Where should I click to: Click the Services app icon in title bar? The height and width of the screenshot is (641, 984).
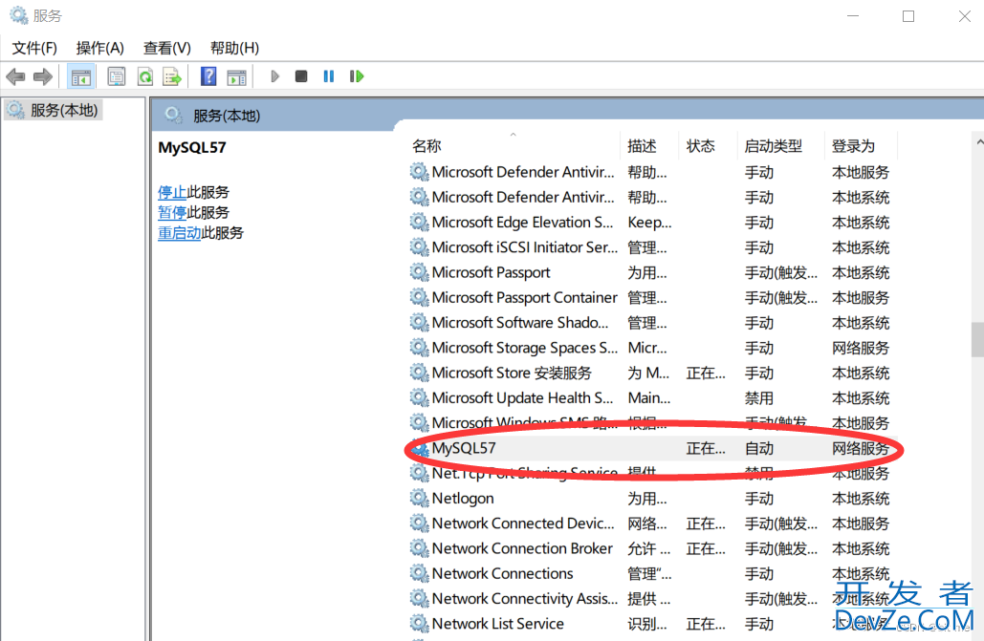click(19, 15)
